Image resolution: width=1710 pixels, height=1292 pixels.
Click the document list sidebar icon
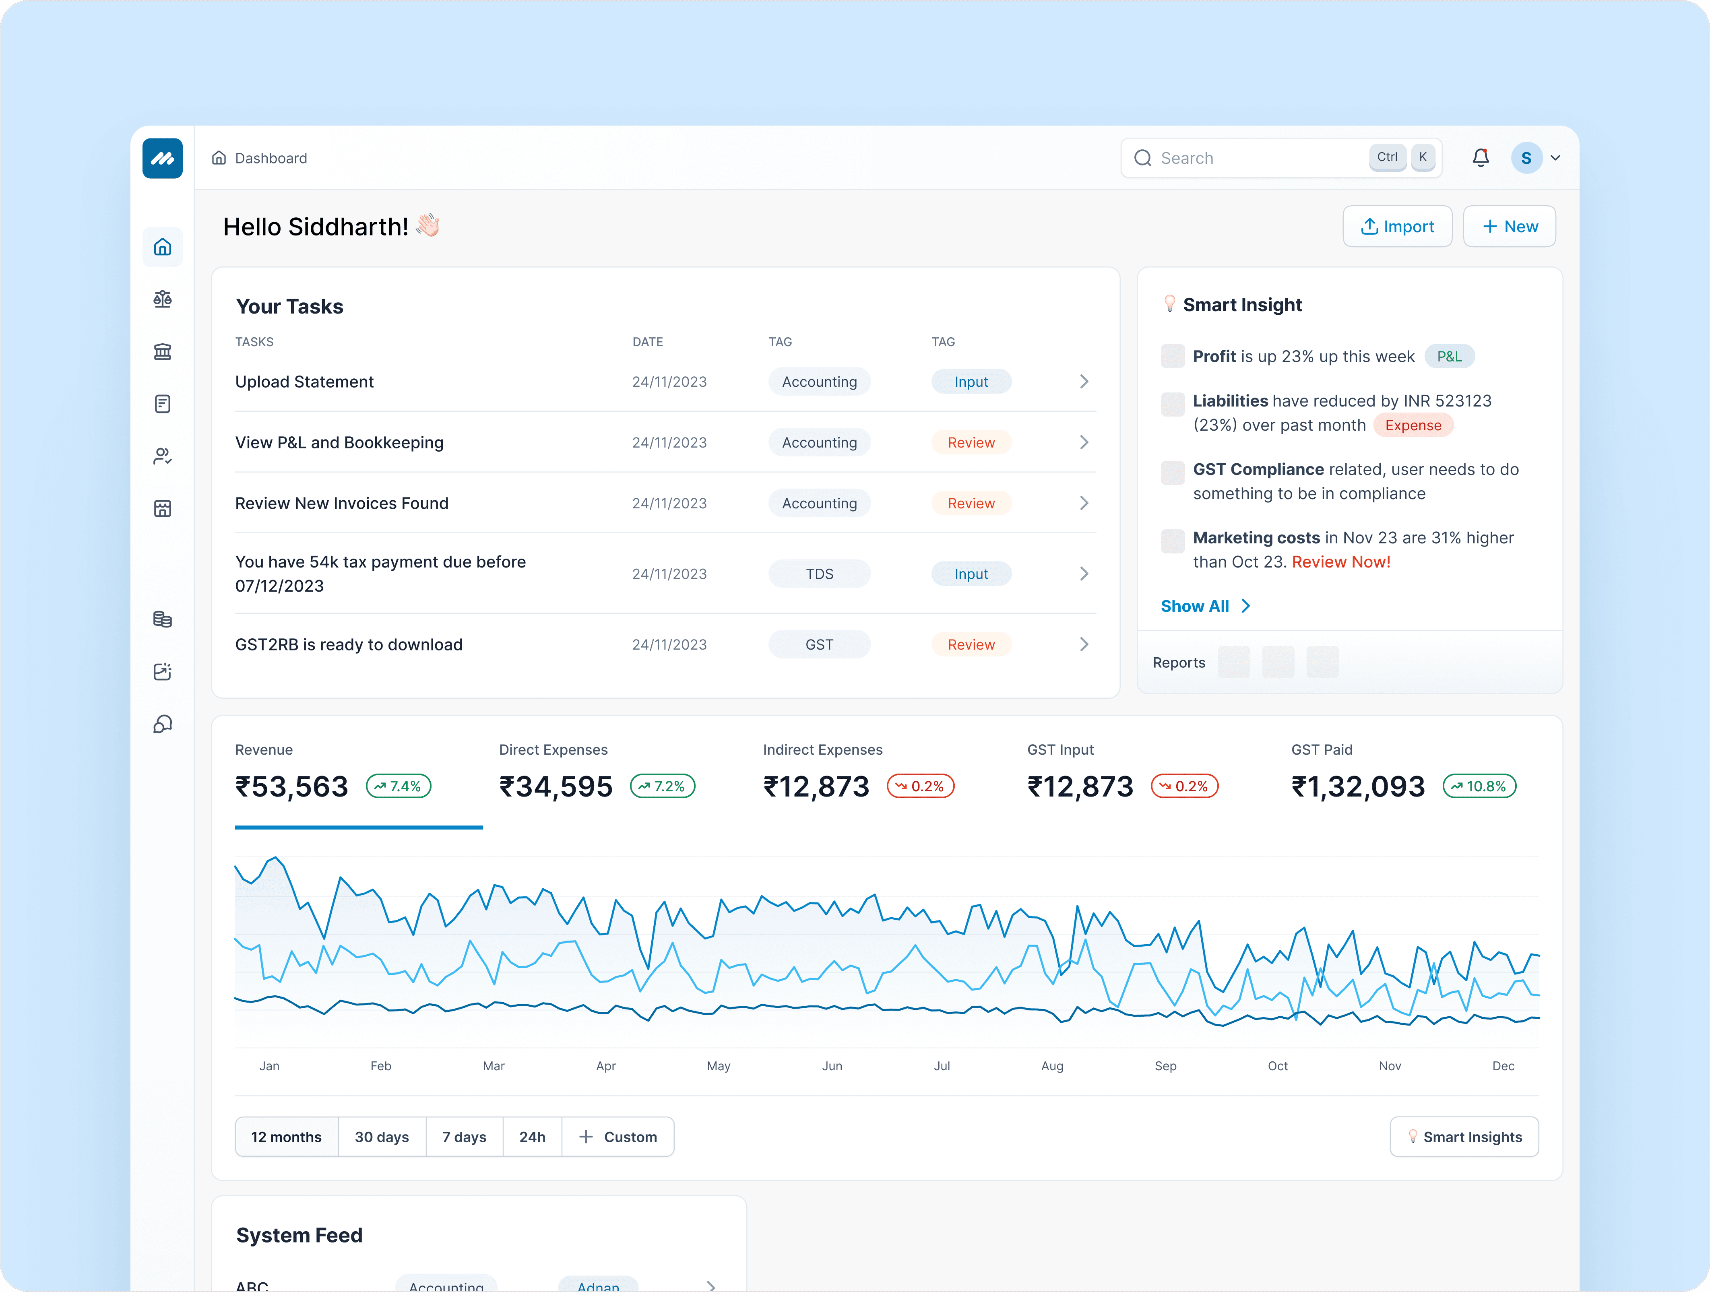coord(162,404)
